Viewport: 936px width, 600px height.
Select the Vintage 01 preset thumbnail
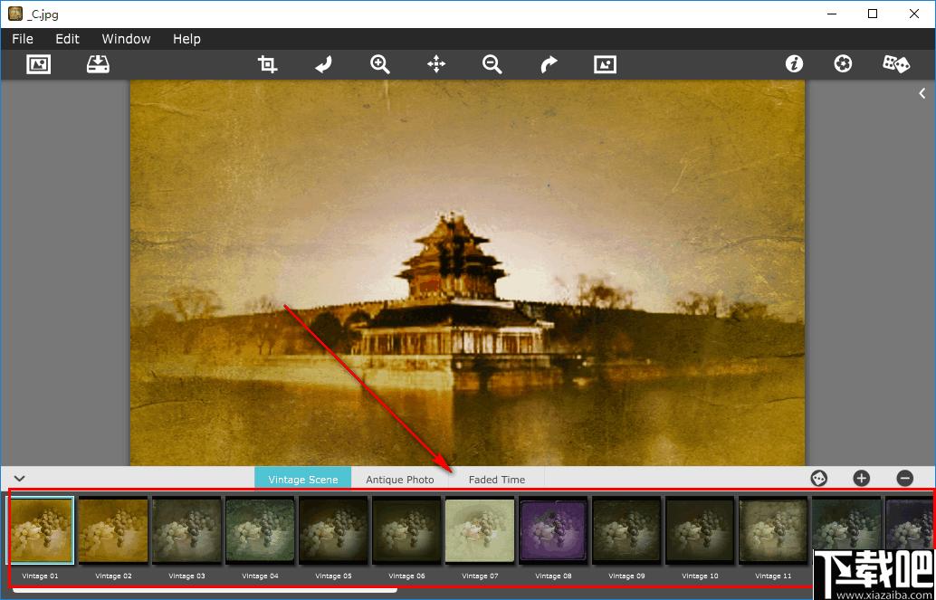pos(40,530)
